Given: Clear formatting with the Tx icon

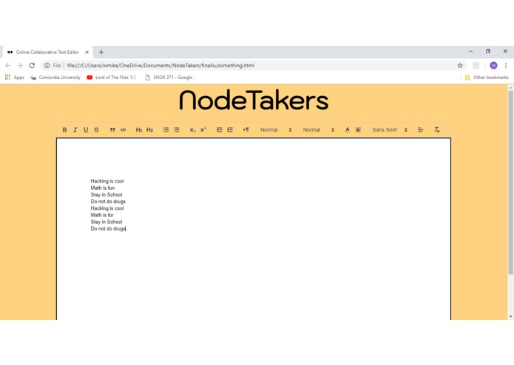Looking at the screenshot, I should point(436,130).
